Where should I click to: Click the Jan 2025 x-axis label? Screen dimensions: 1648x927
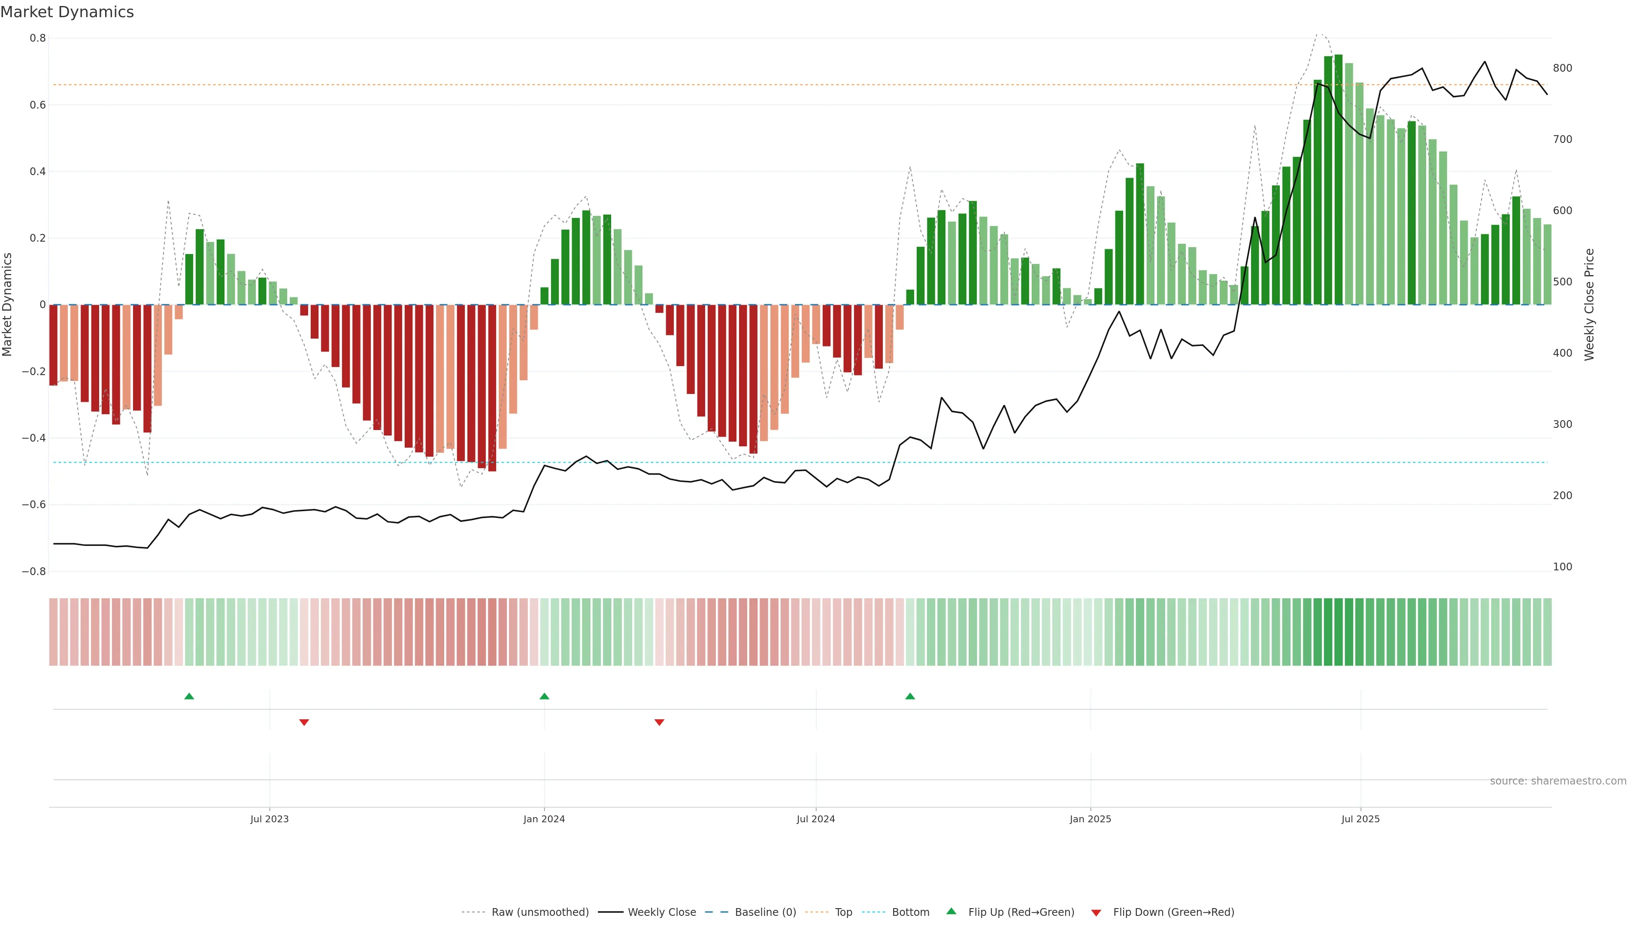tap(1090, 819)
